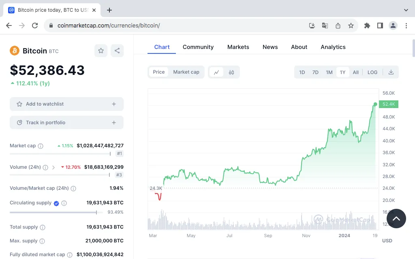
Task: Click the star icon beside Bitcoin BTC
Action: pyautogui.click(x=101, y=51)
